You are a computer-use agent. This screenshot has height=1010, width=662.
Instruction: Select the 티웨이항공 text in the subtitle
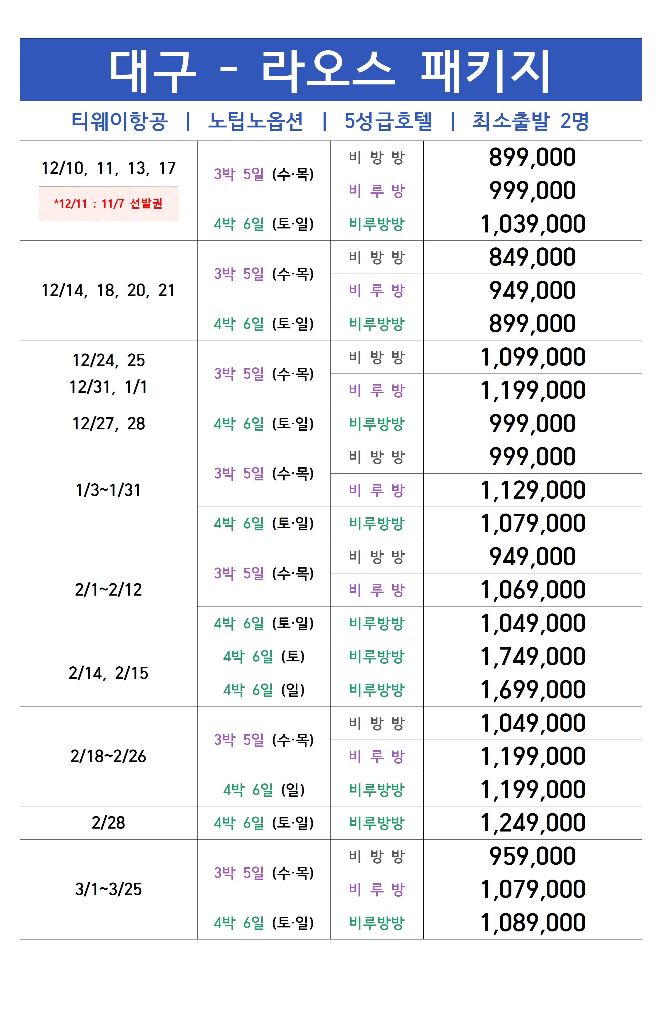tap(120, 121)
